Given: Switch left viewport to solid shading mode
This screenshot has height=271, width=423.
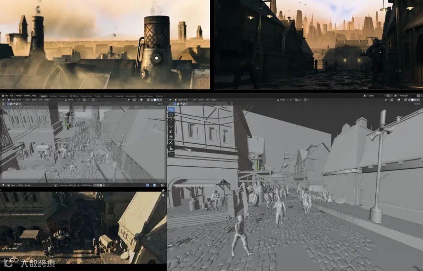Looking at the screenshot, I should coord(155,100).
